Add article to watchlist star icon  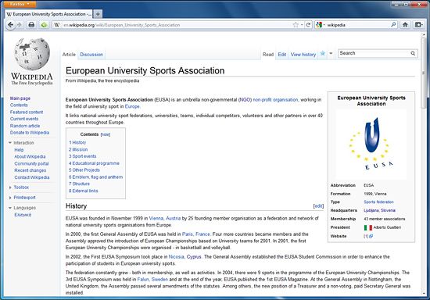pyautogui.click(x=322, y=53)
